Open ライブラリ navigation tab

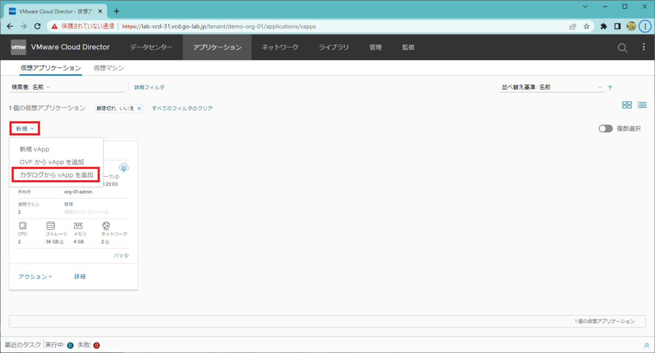point(334,47)
